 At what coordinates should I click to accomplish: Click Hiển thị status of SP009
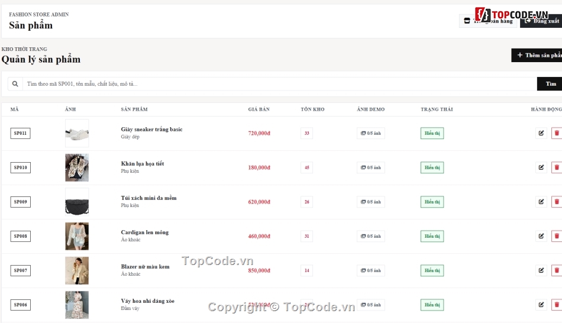pos(432,202)
